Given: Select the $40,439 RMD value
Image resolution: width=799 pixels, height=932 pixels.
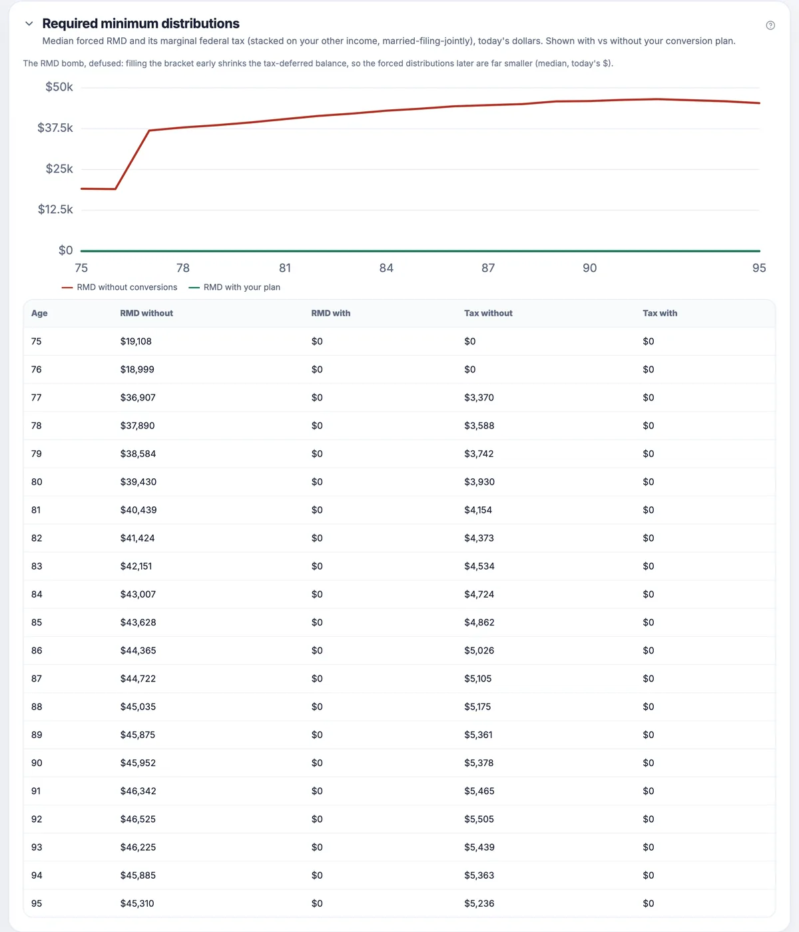Looking at the screenshot, I should 138,510.
